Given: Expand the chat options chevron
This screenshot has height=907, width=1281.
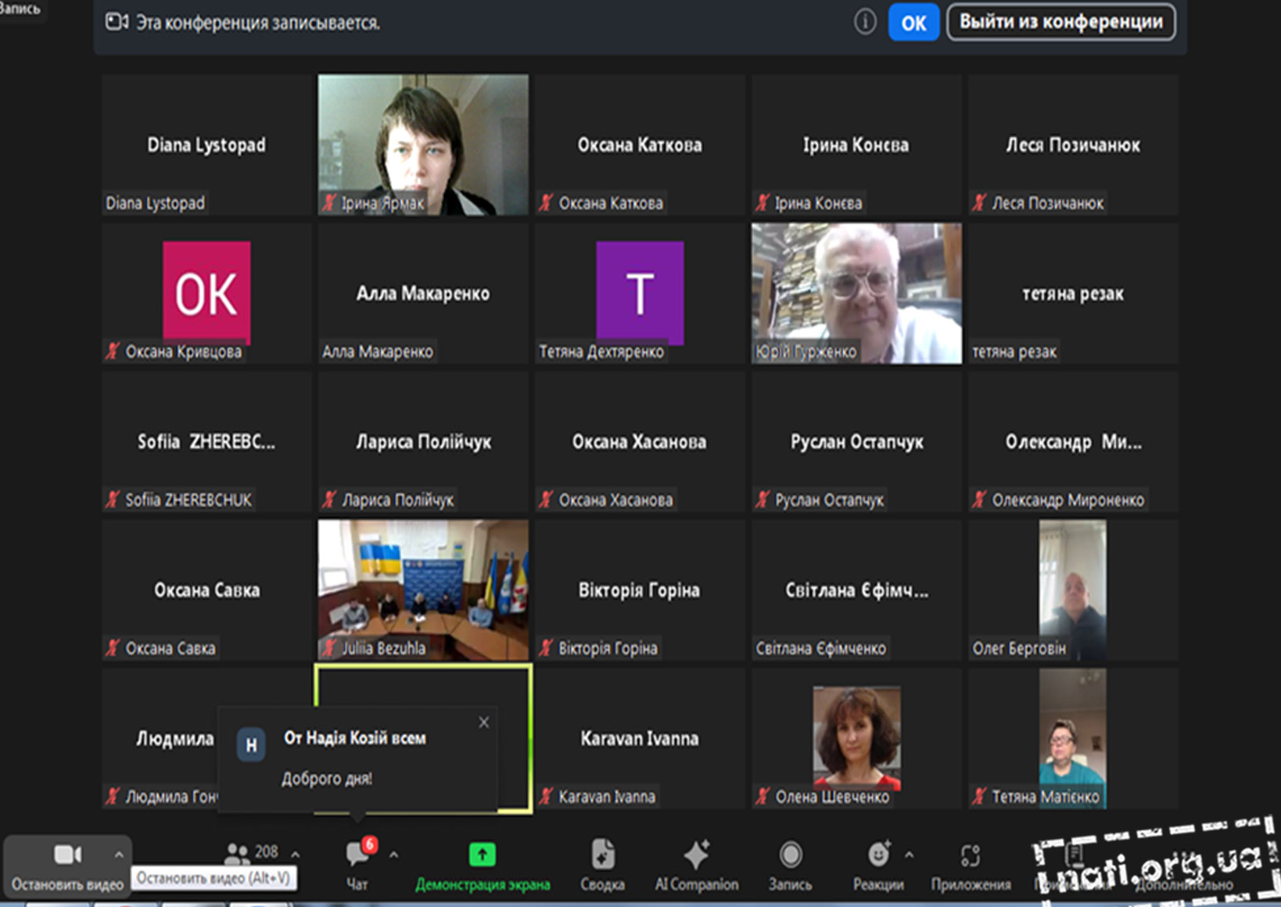Looking at the screenshot, I should [x=393, y=855].
